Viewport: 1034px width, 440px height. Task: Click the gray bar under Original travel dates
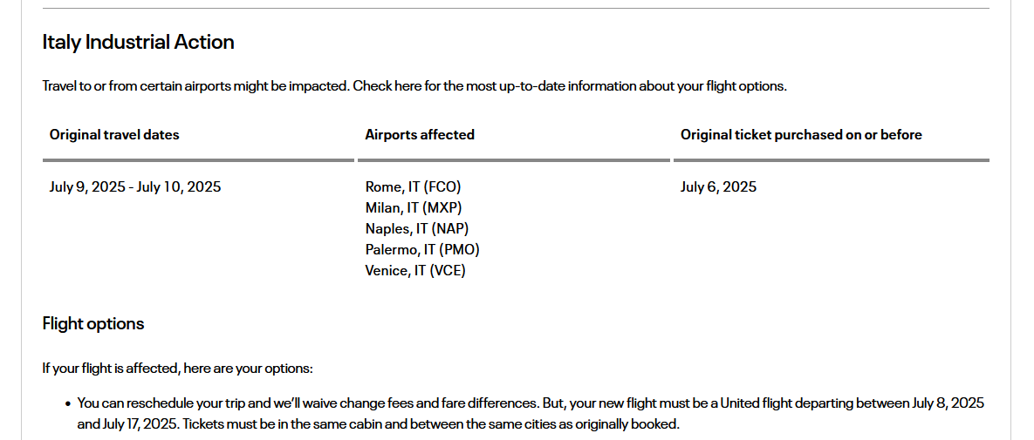[198, 160]
